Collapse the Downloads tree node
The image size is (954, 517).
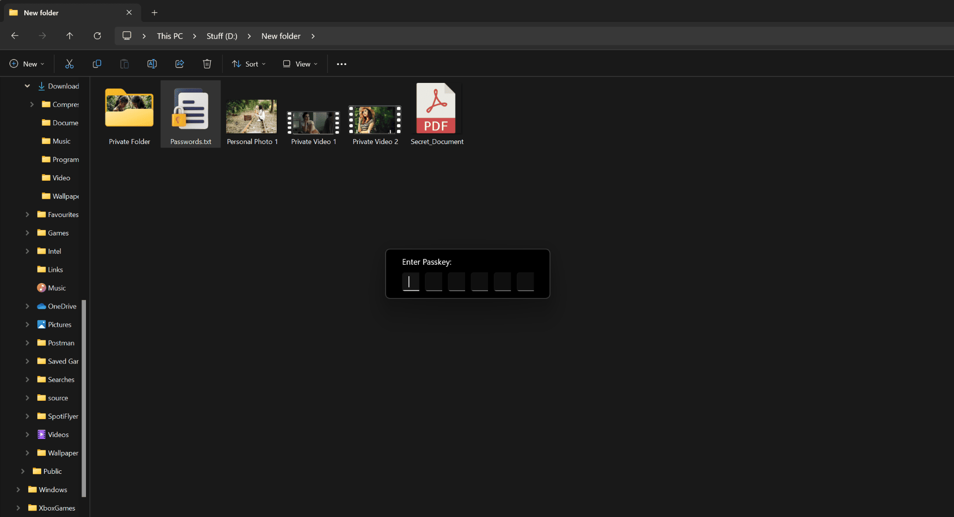click(27, 86)
